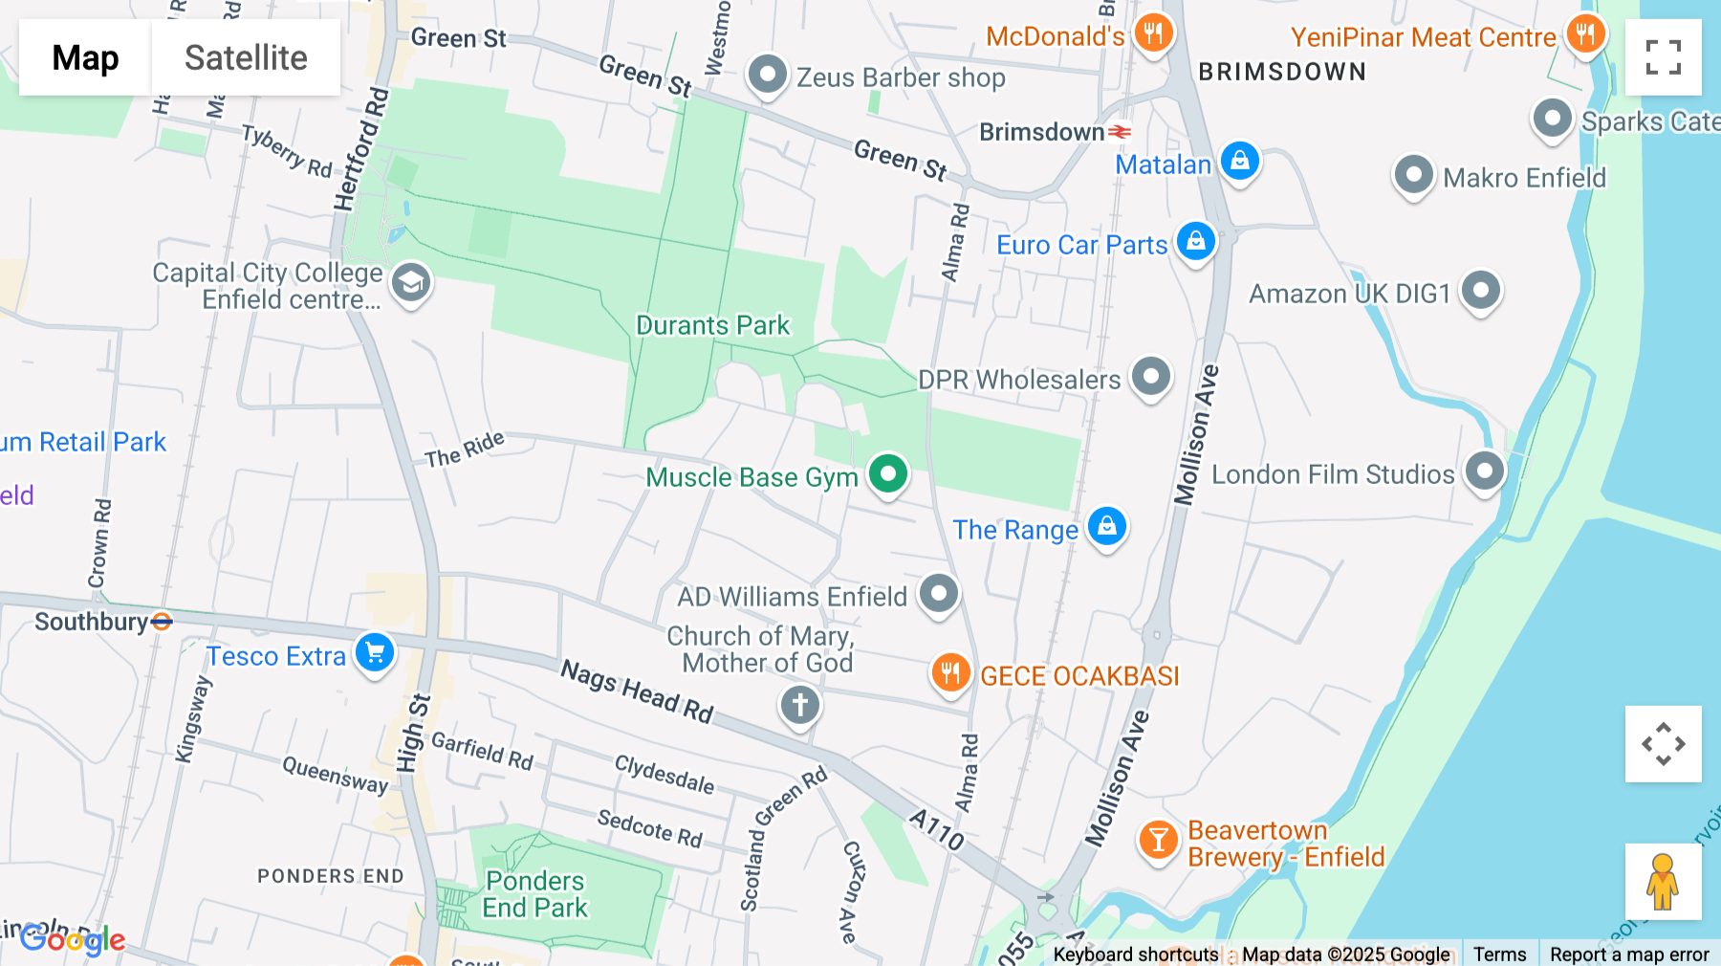Click the Church of Mary cross marker

point(800,707)
